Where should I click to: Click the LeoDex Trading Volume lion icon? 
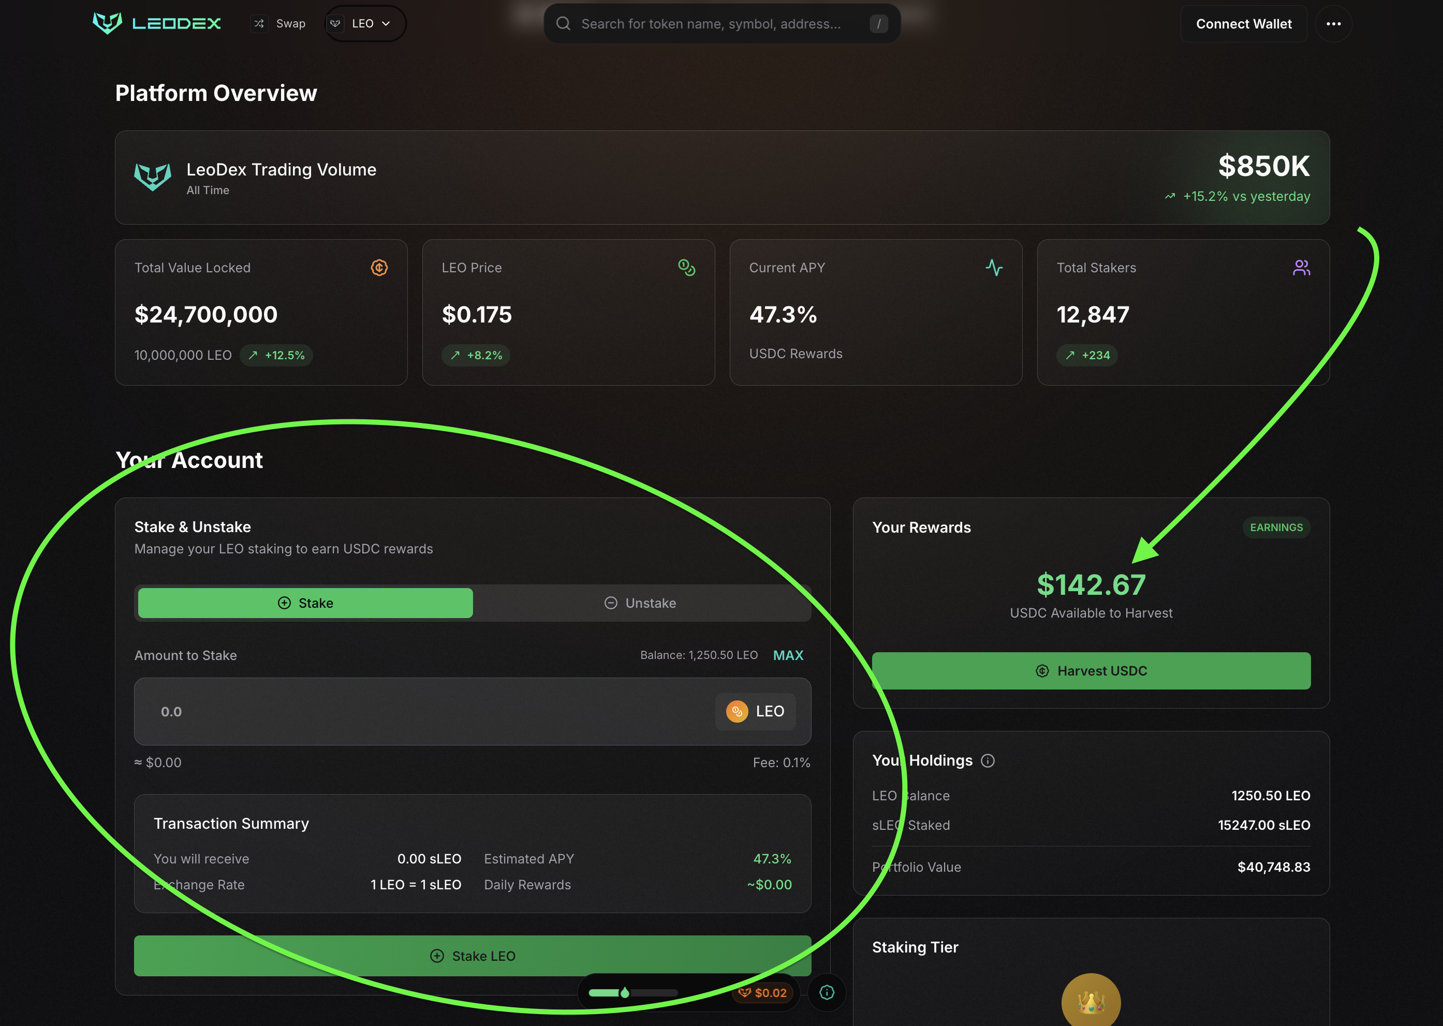pyautogui.click(x=153, y=177)
